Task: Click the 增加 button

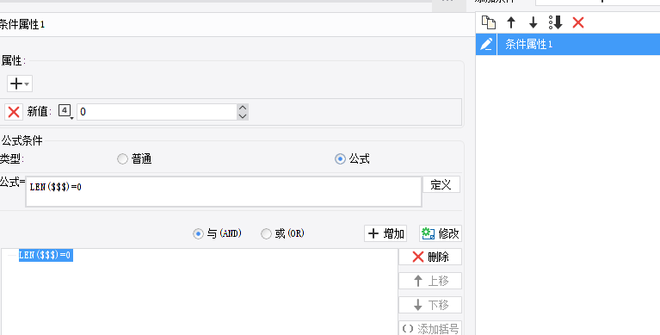Action: 386,233
